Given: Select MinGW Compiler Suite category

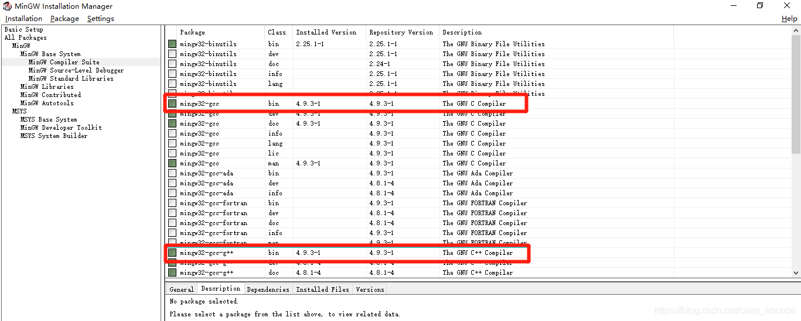Looking at the screenshot, I should pyautogui.click(x=64, y=62).
